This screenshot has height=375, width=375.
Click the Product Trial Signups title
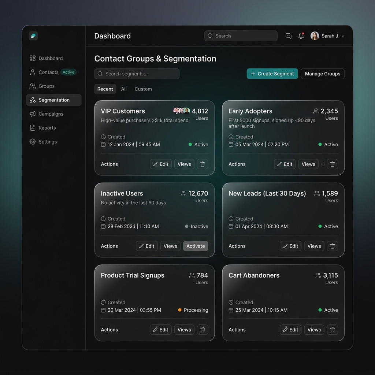tap(133, 275)
